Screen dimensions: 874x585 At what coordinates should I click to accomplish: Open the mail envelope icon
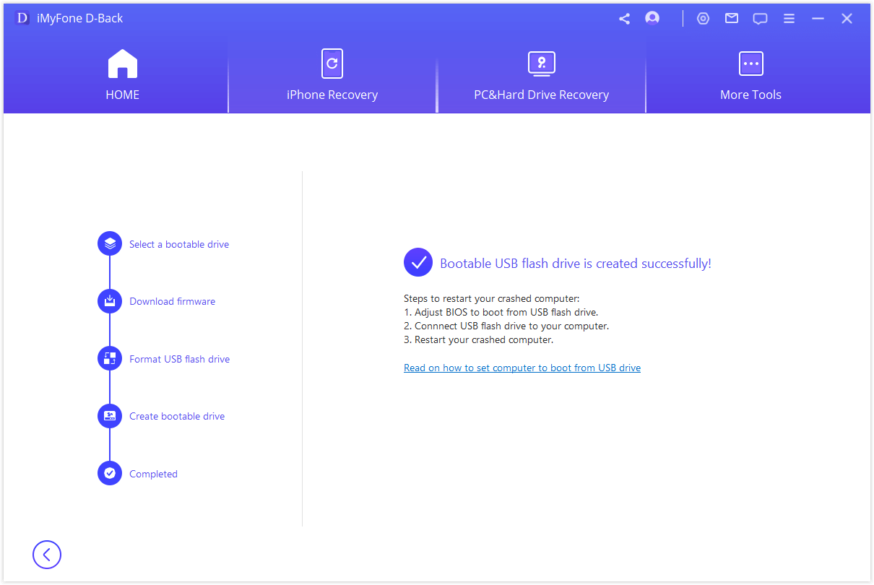tap(732, 19)
